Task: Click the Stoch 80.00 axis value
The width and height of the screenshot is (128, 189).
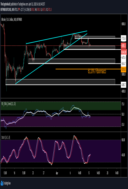Action: 123,140
